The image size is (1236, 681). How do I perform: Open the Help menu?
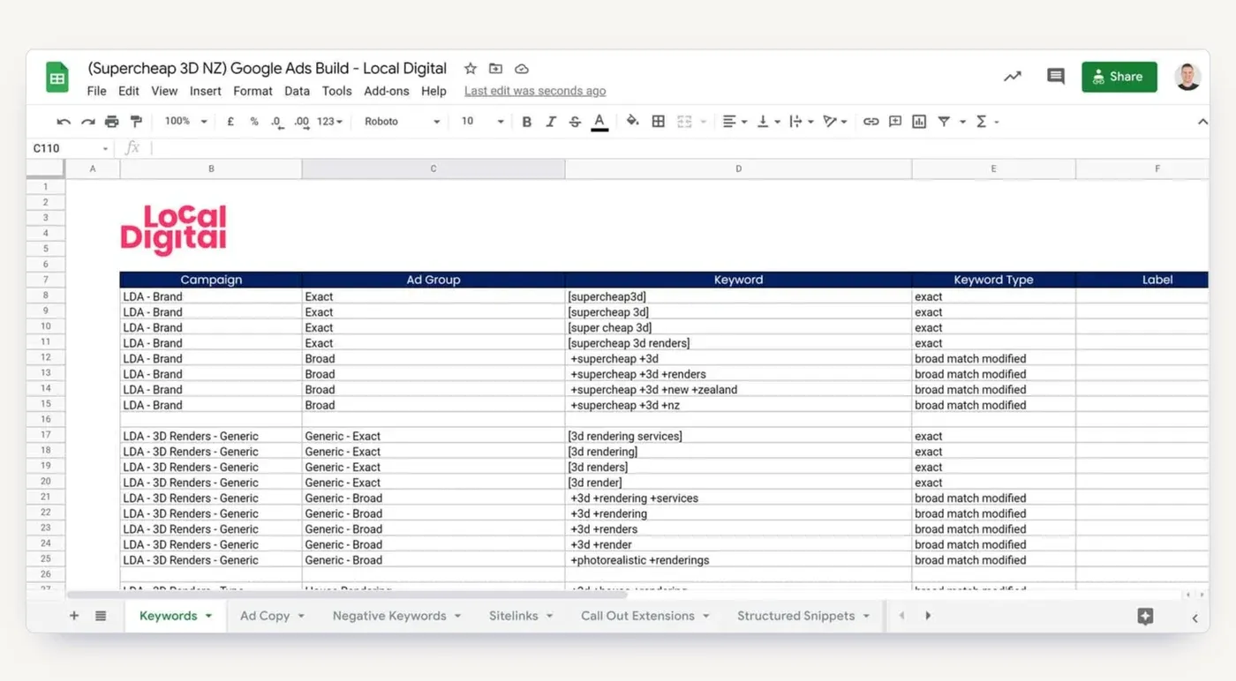click(x=433, y=91)
